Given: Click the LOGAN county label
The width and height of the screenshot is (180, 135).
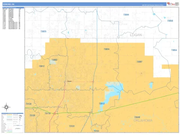Looking at the screenshot, I should pyautogui.click(x=136, y=35).
